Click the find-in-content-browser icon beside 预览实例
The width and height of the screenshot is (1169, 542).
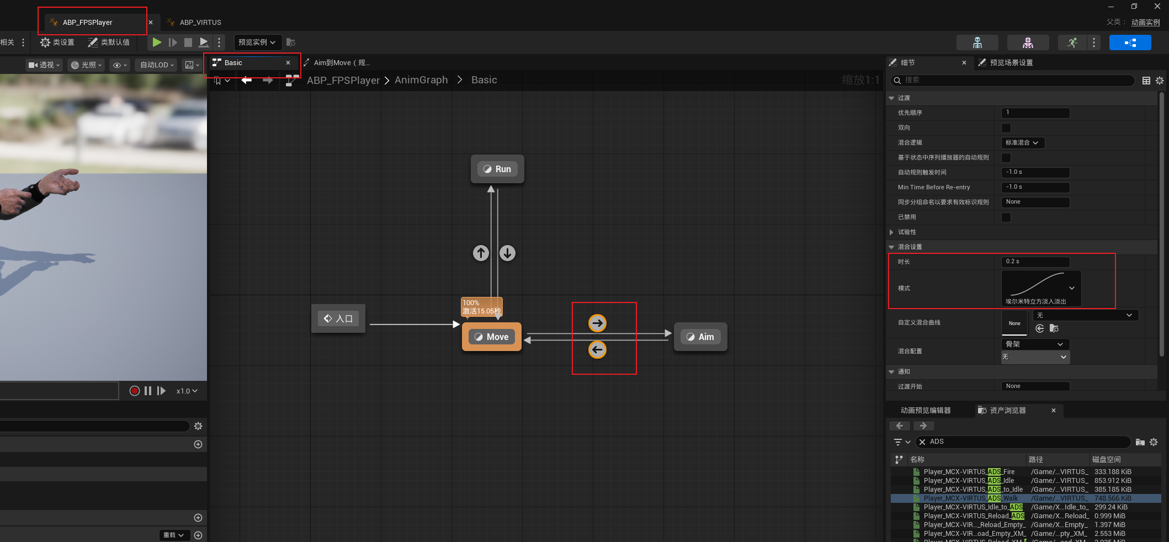point(291,42)
